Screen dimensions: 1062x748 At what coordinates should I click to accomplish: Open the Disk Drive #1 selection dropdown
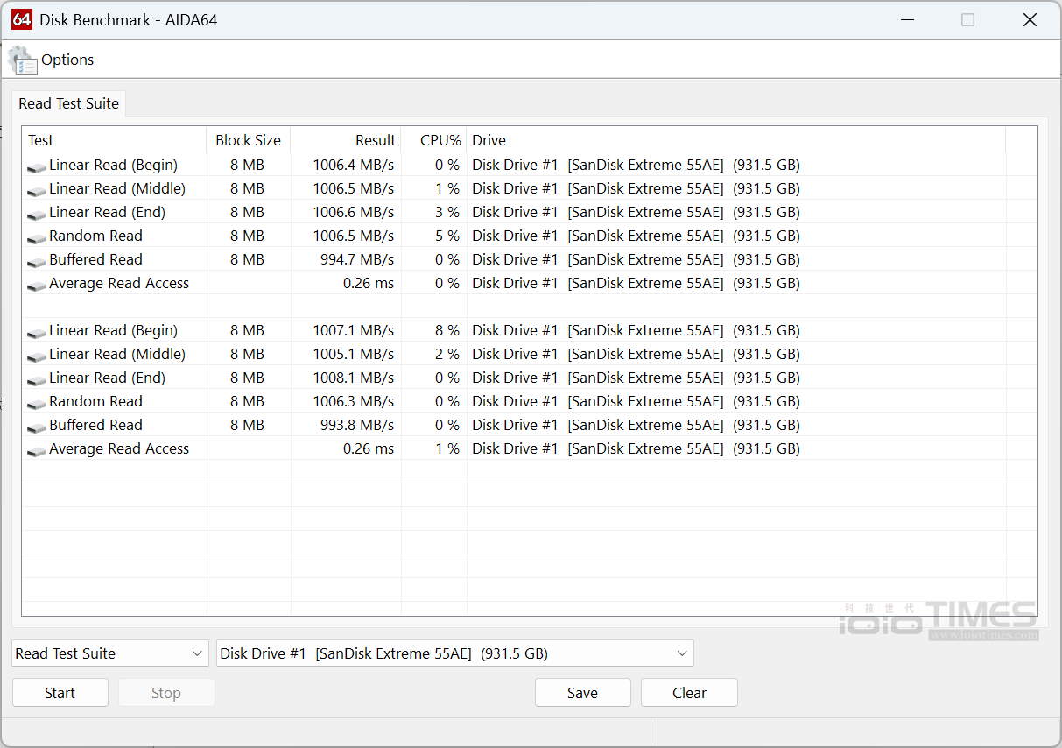(455, 653)
